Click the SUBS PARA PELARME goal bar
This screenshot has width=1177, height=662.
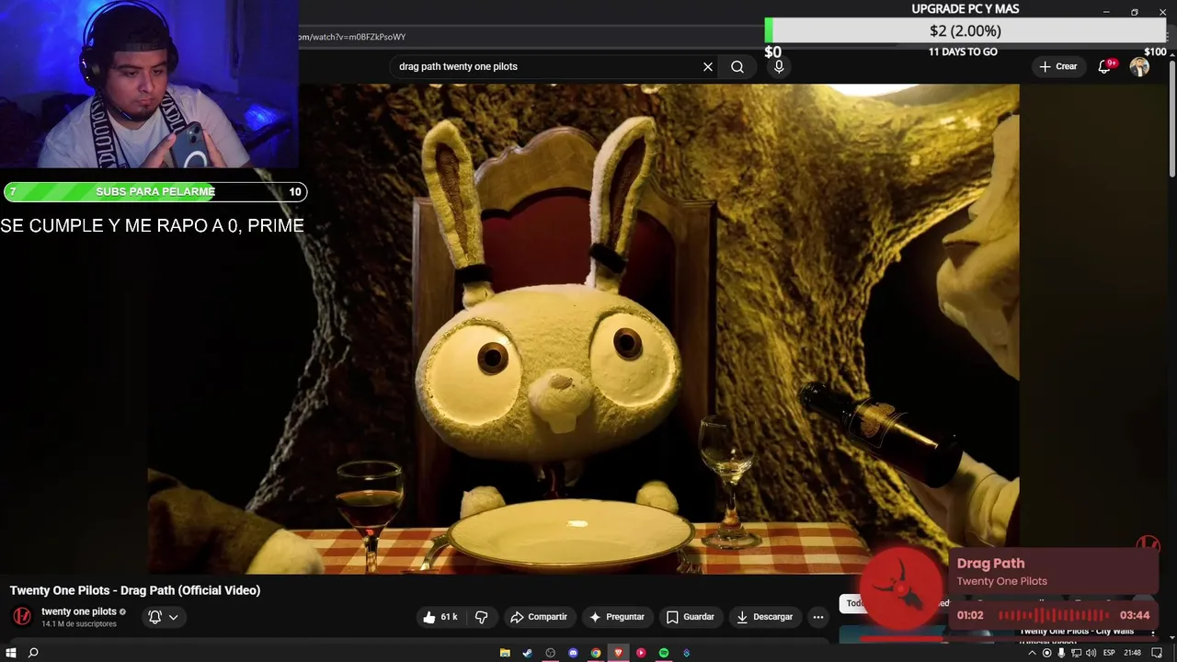coord(154,191)
